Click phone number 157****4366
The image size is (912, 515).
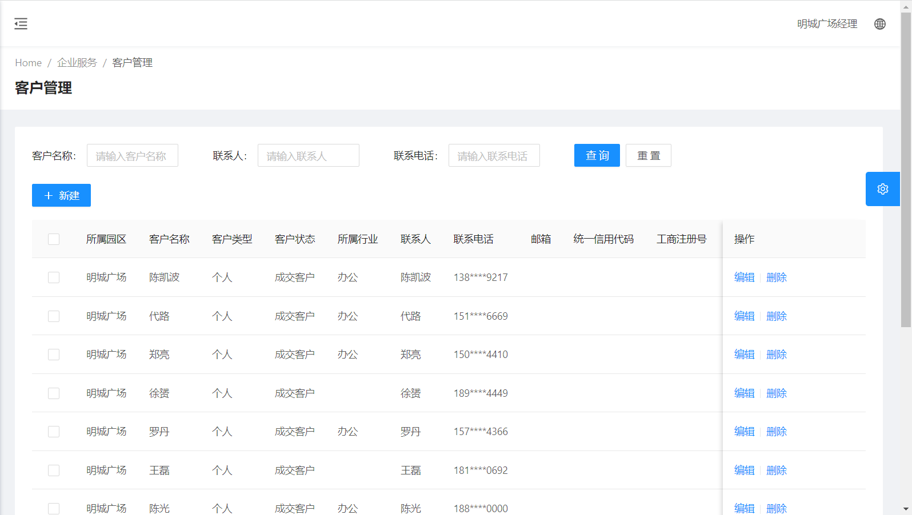pos(481,432)
